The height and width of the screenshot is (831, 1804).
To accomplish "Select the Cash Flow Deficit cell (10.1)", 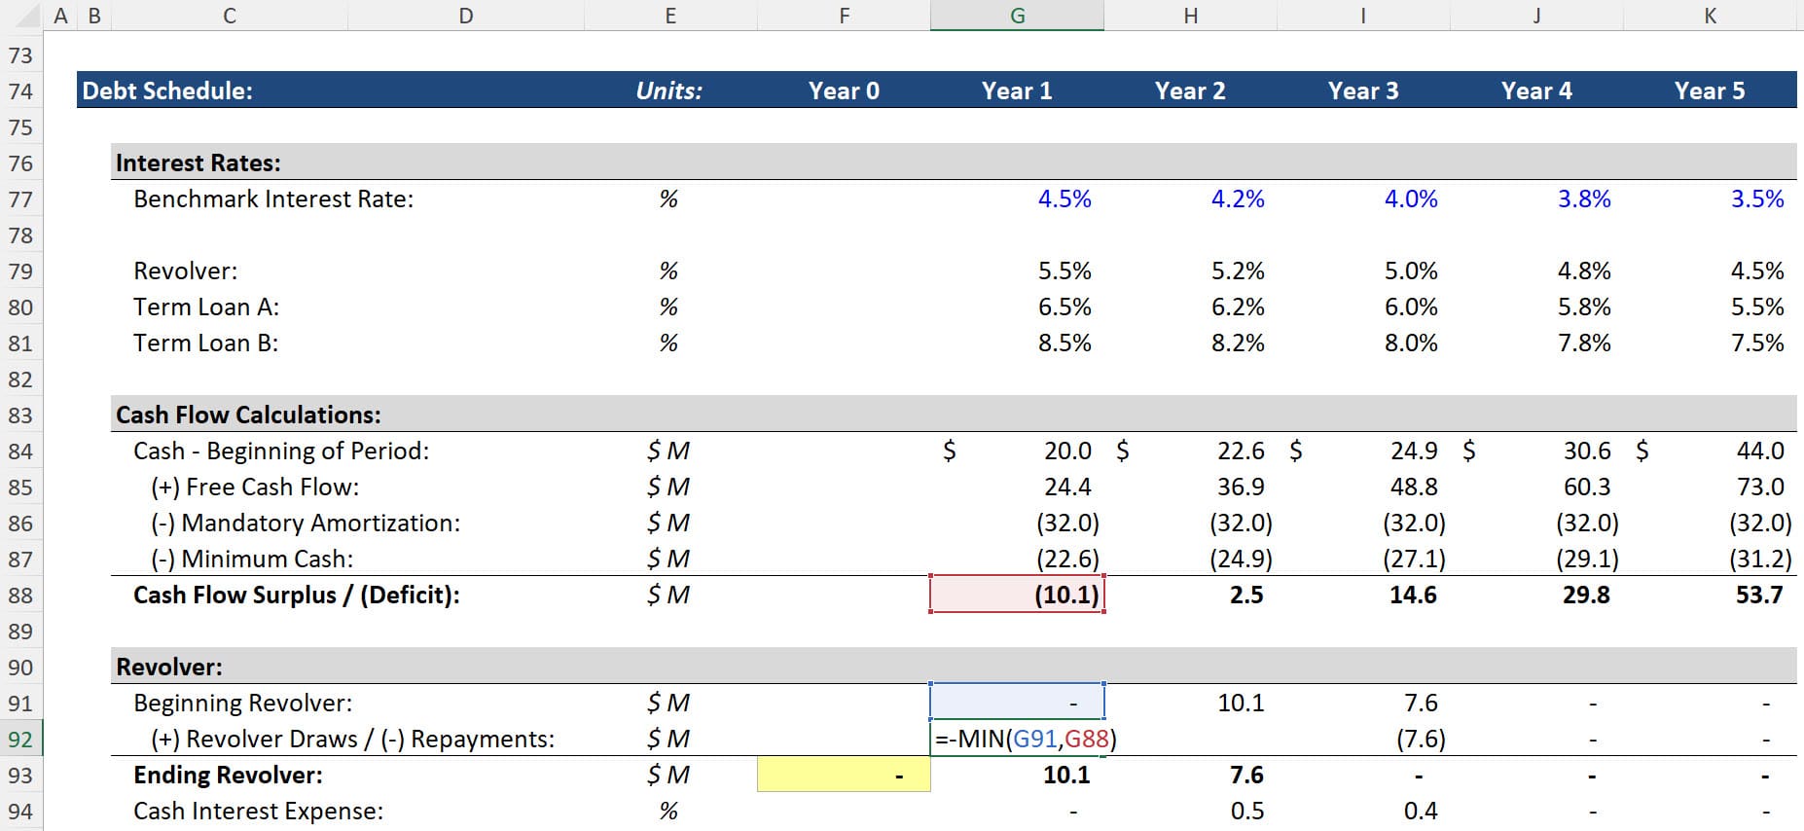I will [x=1017, y=596].
